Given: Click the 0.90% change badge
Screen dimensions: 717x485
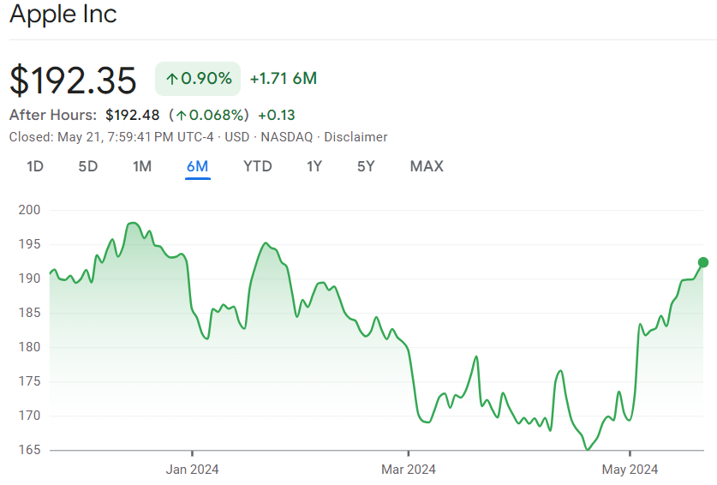Looking at the screenshot, I should (x=198, y=79).
